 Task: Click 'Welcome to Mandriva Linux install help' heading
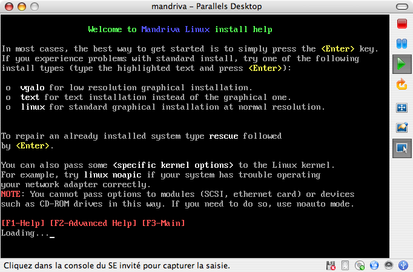tap(180, 29)
